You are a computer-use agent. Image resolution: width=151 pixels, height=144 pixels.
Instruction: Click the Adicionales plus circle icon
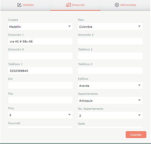tap(117, 5)
